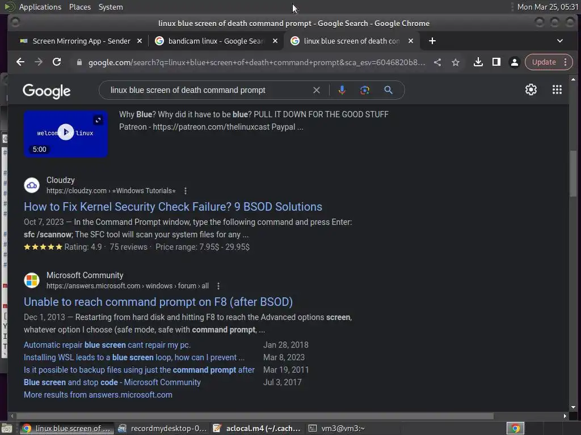Open a new browser tab
Screen dimensions: 581x435
432,41
